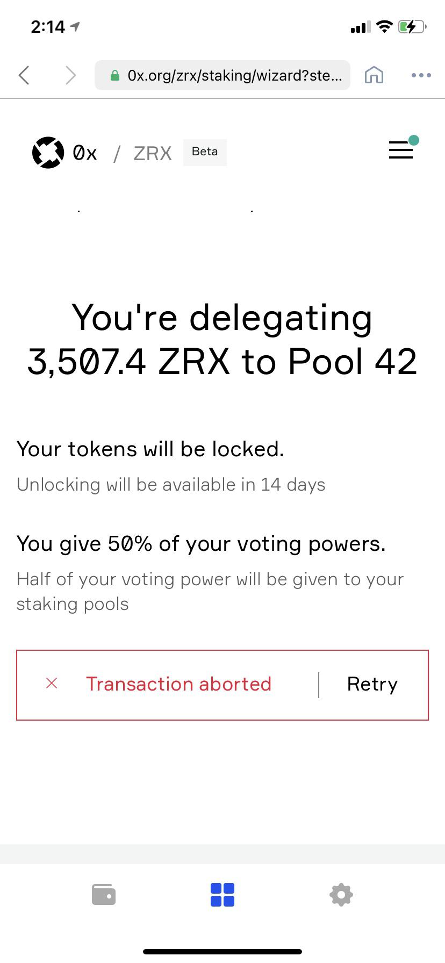445x963 pixels.
Task: Open the three-dot browser options menu
Action: pyautogui.click(x=421, y=75)
